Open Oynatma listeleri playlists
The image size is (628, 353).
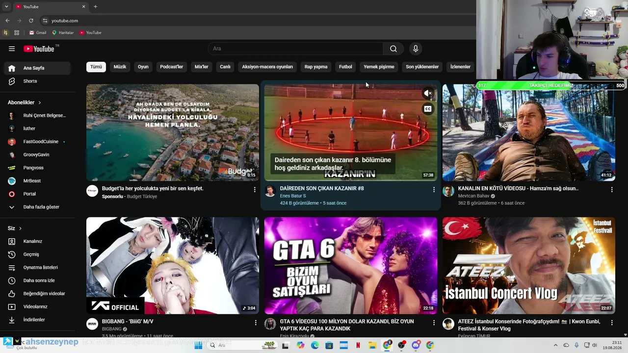(37, 267)
